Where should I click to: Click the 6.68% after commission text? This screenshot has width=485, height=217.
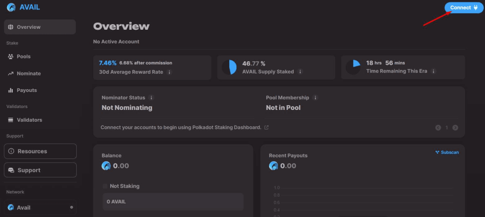pos(146,63)
